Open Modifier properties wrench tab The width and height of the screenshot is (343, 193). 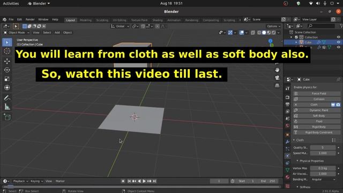[287, 142]
